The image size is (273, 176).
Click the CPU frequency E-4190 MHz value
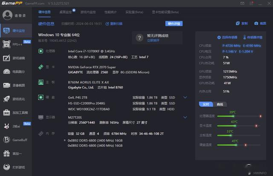pos(252,46)
